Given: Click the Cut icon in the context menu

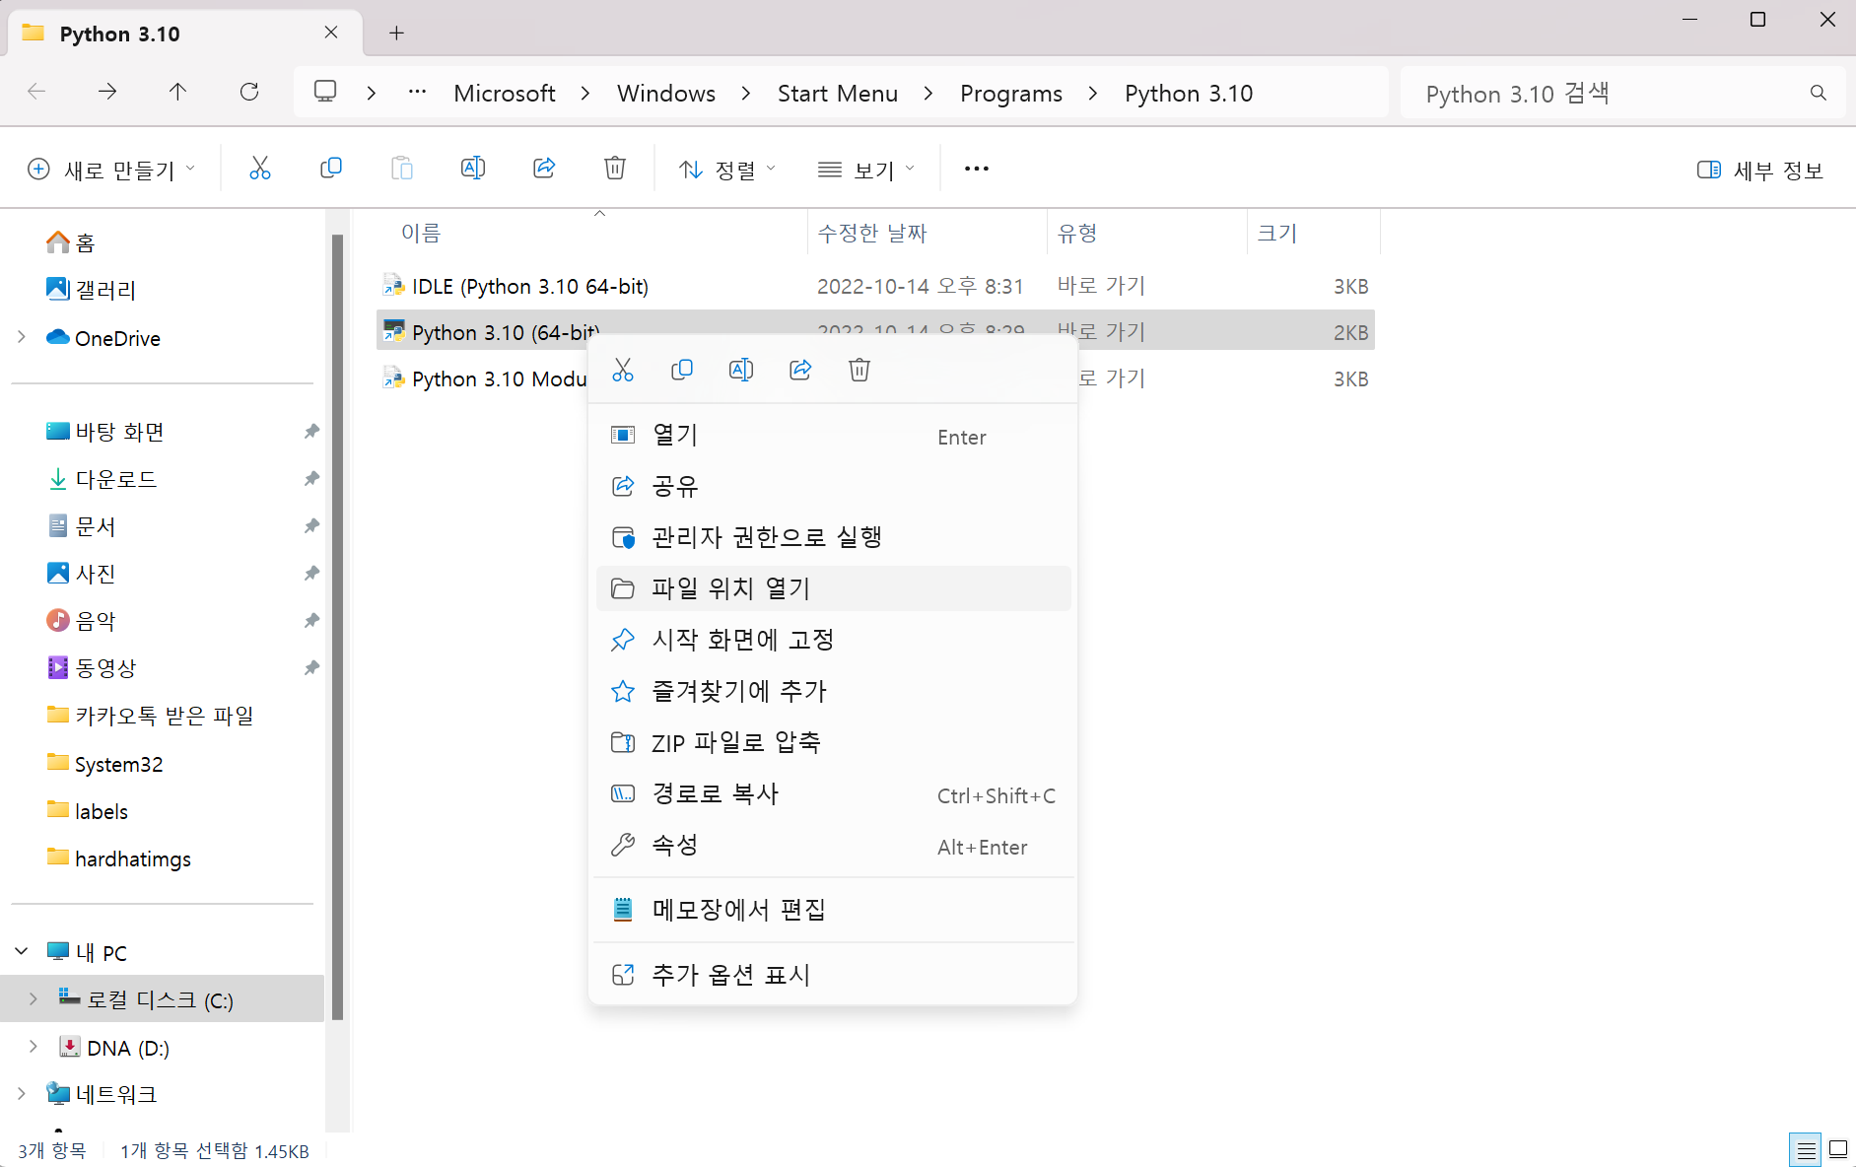Looking at the screenshot, I should point(623,371).
